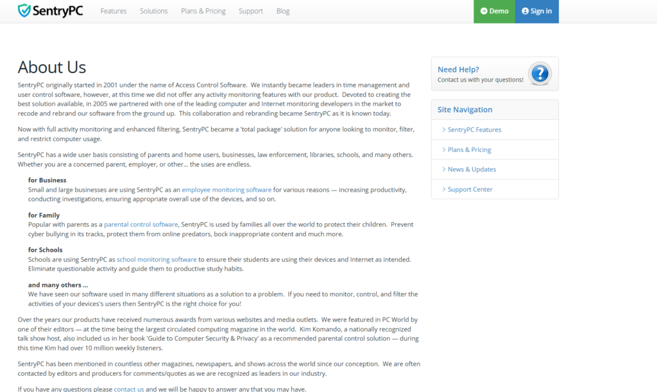Go to Support Center in Site Navigation
The image size is (657, 392).
click(x=470, y=189)
